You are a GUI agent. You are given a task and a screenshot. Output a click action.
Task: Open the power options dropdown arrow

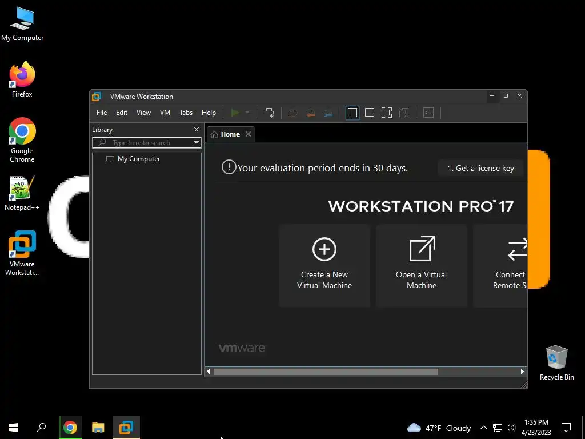(247, 113)
